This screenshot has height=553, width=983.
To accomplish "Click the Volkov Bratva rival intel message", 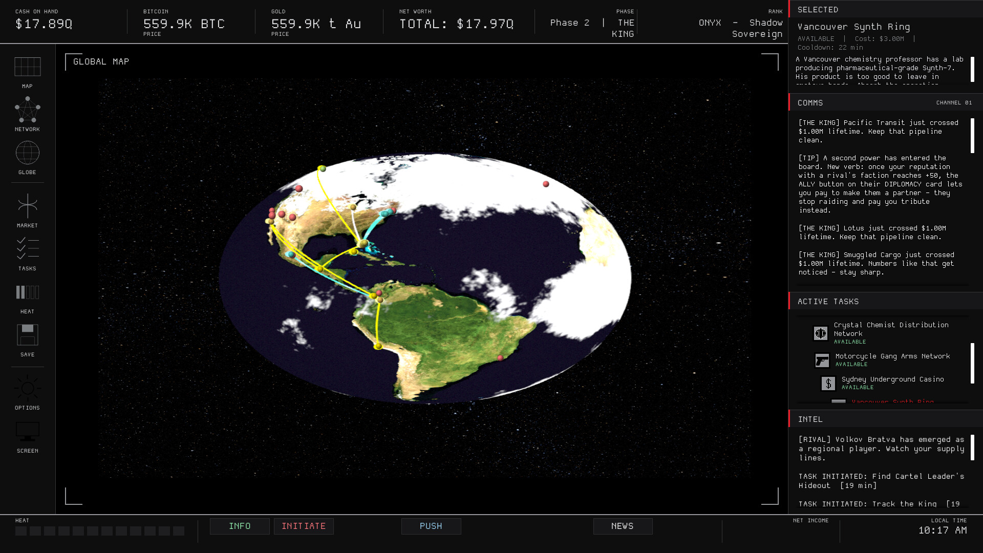I will pyautogui.click(x=881, y=449).
